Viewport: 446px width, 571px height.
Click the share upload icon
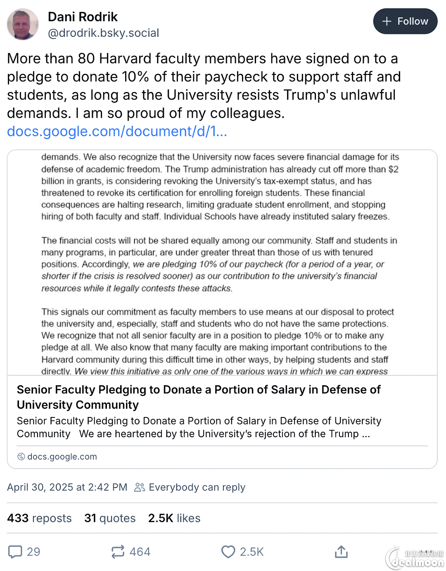pos(341,552)
